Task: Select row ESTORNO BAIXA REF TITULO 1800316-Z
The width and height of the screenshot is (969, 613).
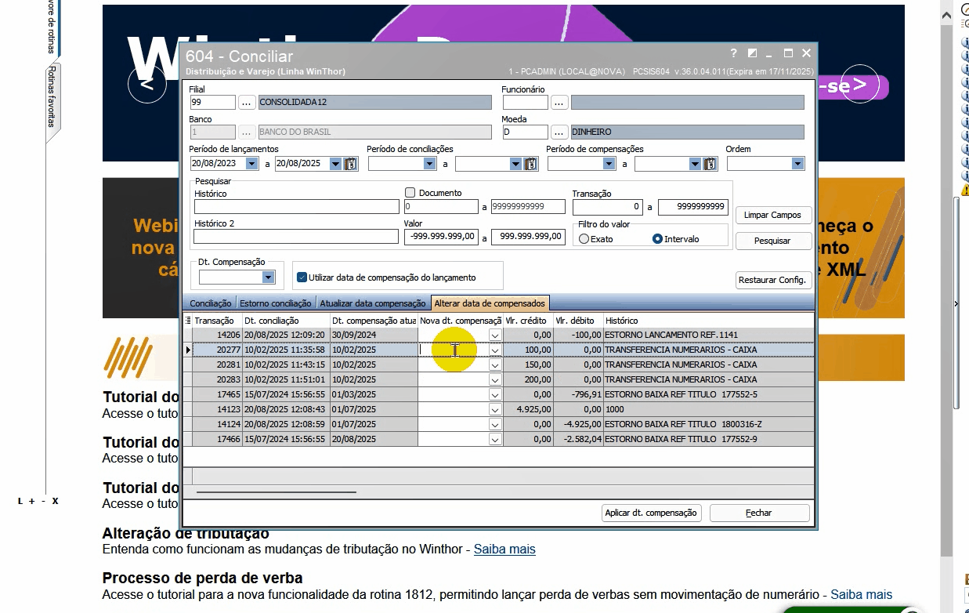Action: click(x=499, y=424)
